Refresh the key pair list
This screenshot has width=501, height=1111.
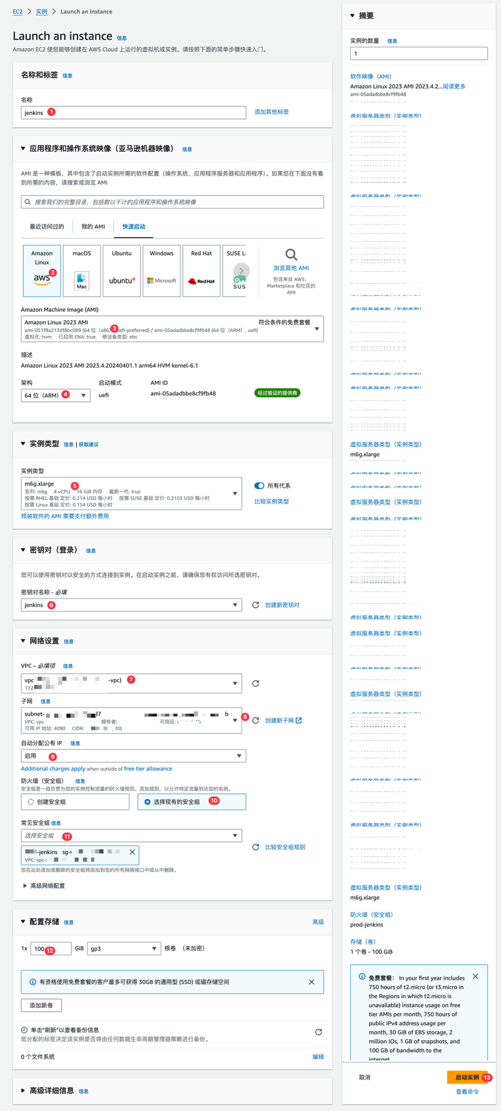(x=255, y=605)
